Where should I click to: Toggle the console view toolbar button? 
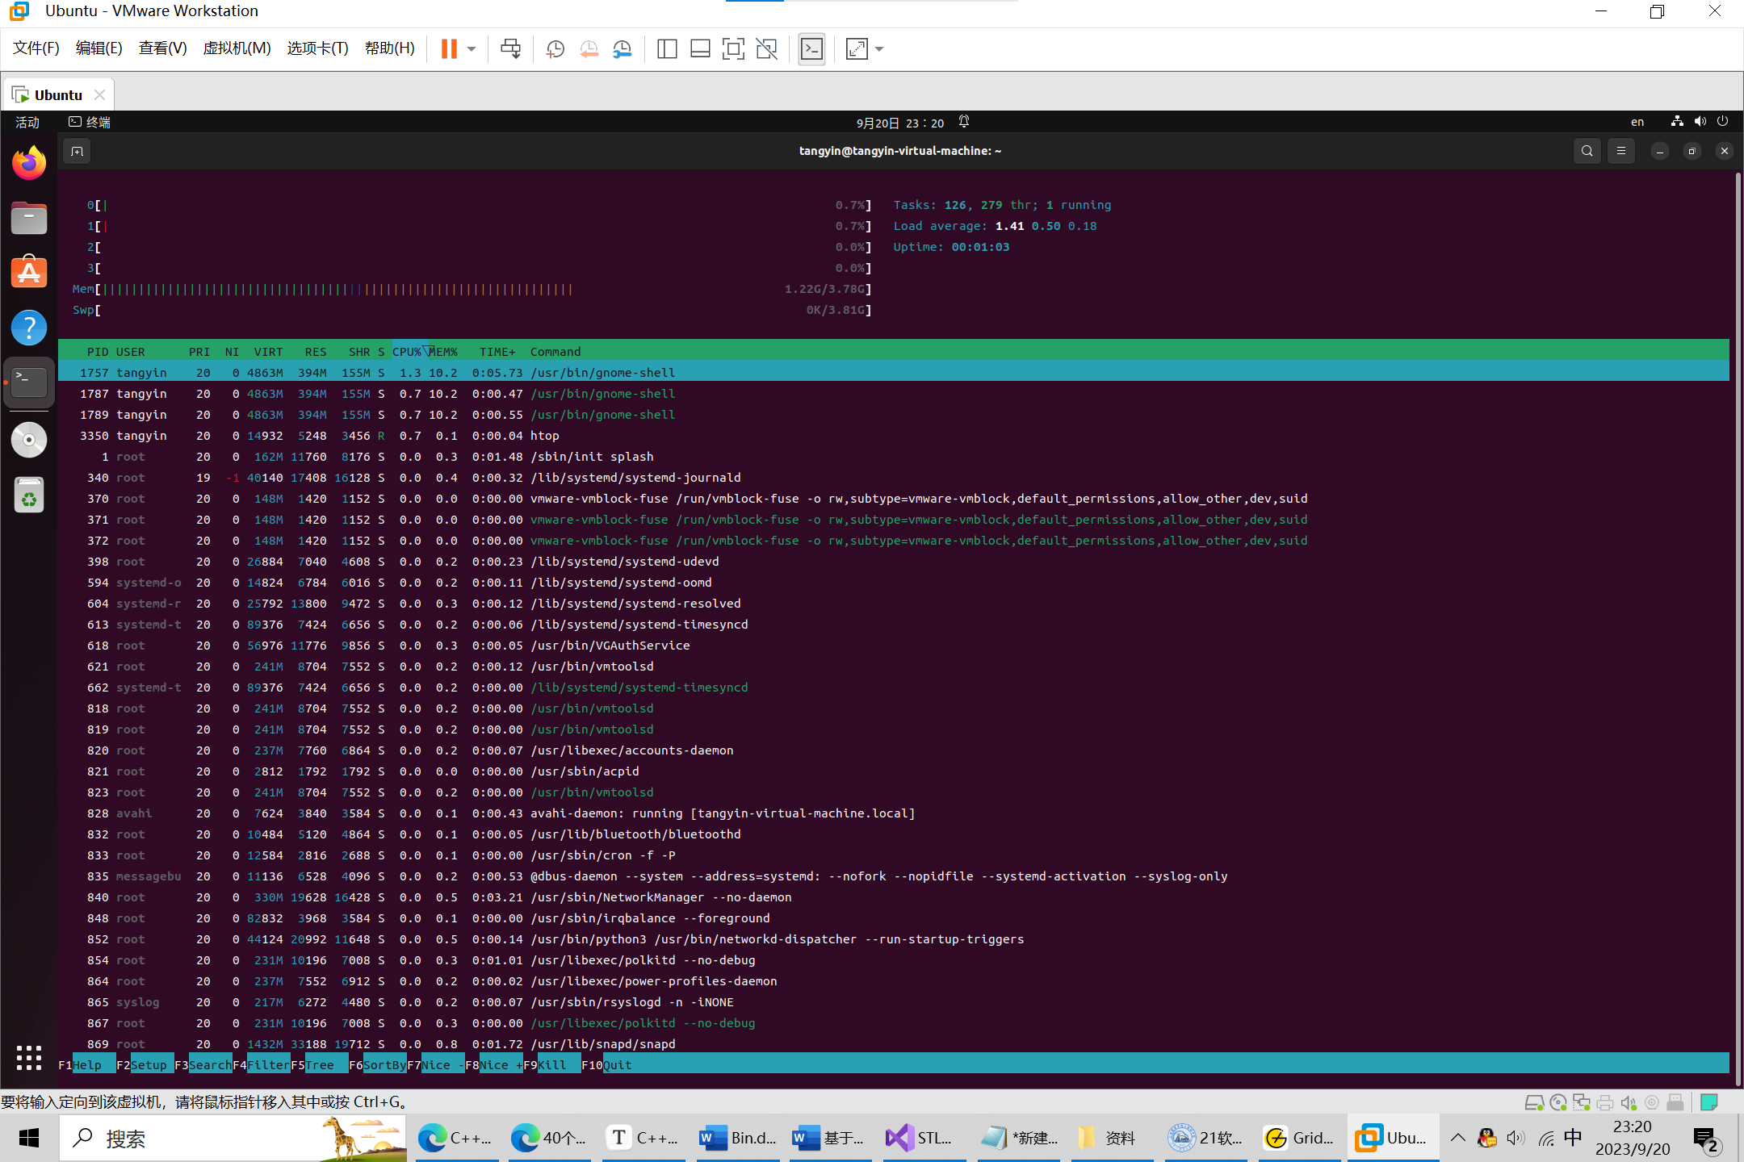811,49
